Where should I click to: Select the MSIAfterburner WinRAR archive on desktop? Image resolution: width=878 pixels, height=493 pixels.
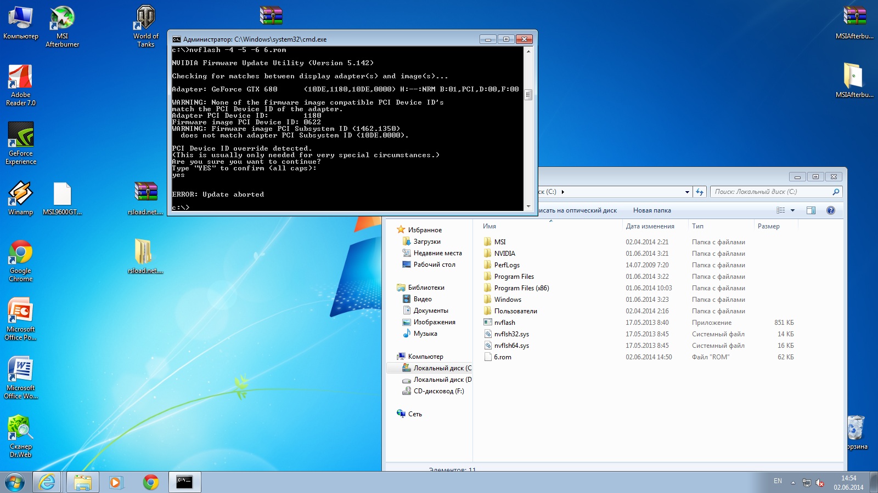(854, 23)
